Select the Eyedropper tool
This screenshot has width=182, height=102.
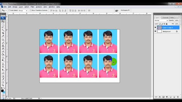[x=3, y=79]
